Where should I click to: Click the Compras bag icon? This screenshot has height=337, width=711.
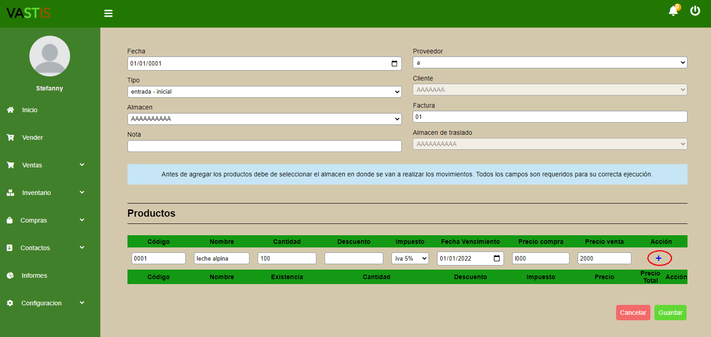click(x=9, y=220)
